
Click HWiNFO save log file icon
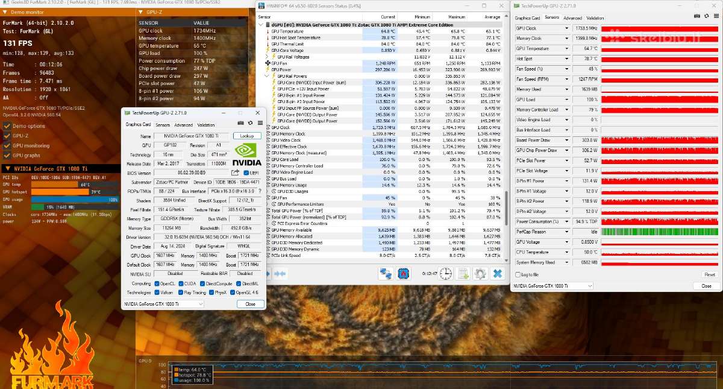(x=463, y=274)
